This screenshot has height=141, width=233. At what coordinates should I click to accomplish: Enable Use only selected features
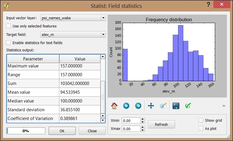pos(9,26)
